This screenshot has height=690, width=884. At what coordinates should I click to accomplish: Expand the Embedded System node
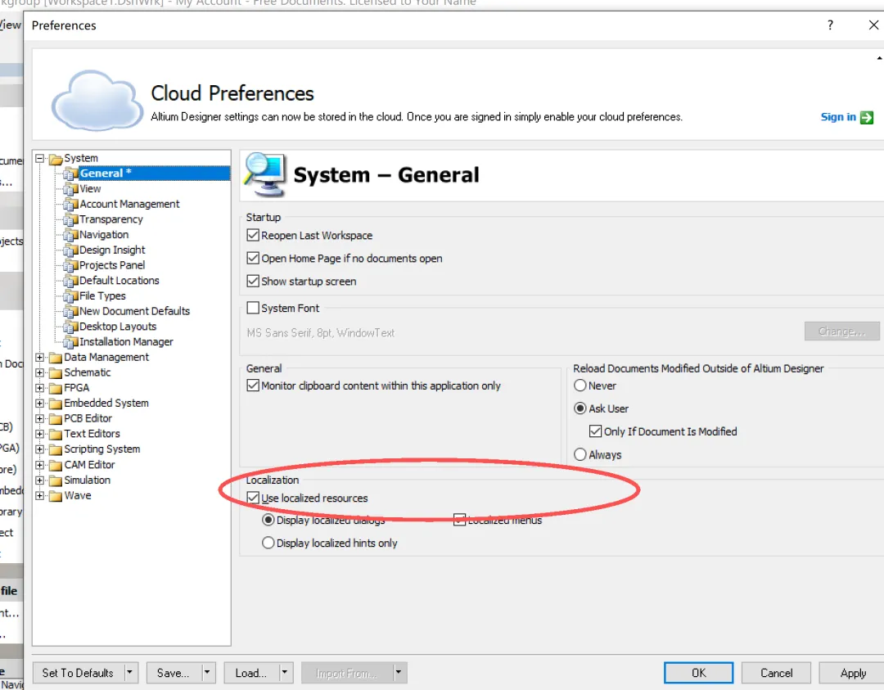[x=39, y=403]
